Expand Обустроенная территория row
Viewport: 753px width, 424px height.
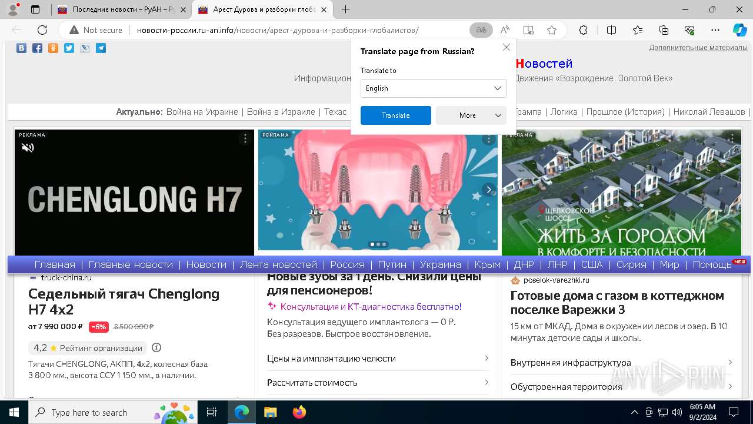621,386
